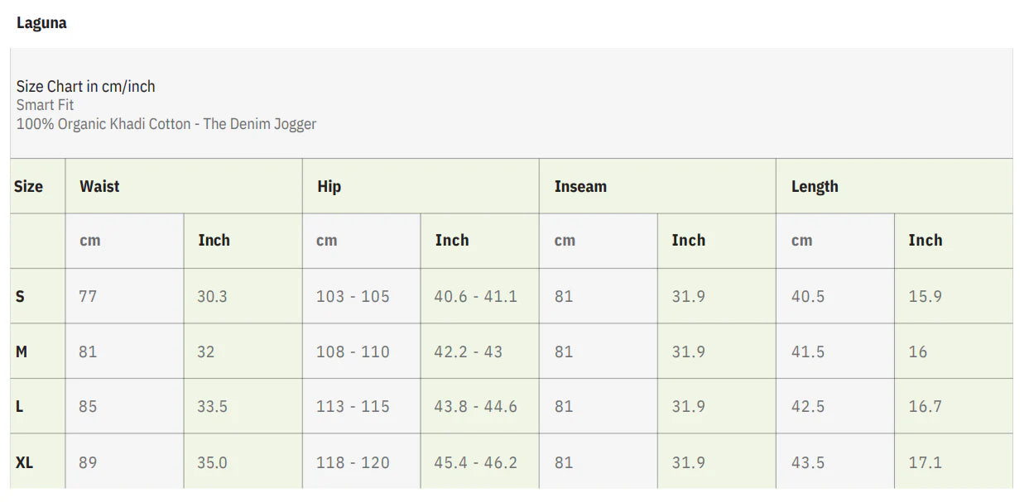Select the Size column header
This screenshot has width=1029, height=502.
click(28, 186)
